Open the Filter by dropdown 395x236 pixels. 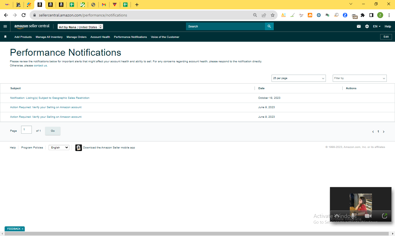[360, 78]
